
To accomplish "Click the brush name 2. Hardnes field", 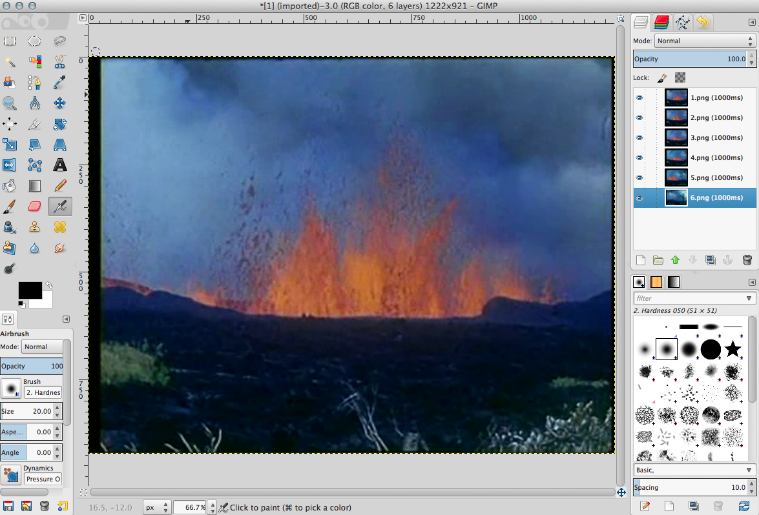I will (43, 392).
